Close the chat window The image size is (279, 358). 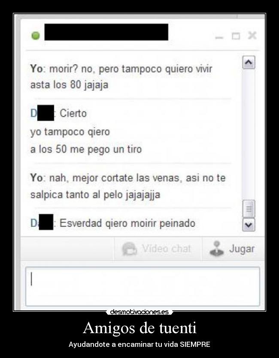pyautogui.click(x=252, y=36)
